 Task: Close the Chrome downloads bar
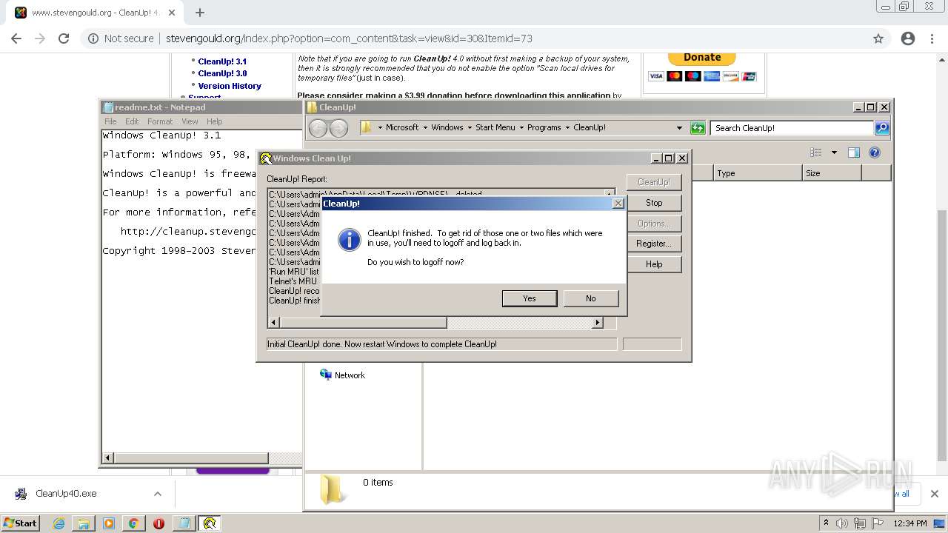pos(934,494)
